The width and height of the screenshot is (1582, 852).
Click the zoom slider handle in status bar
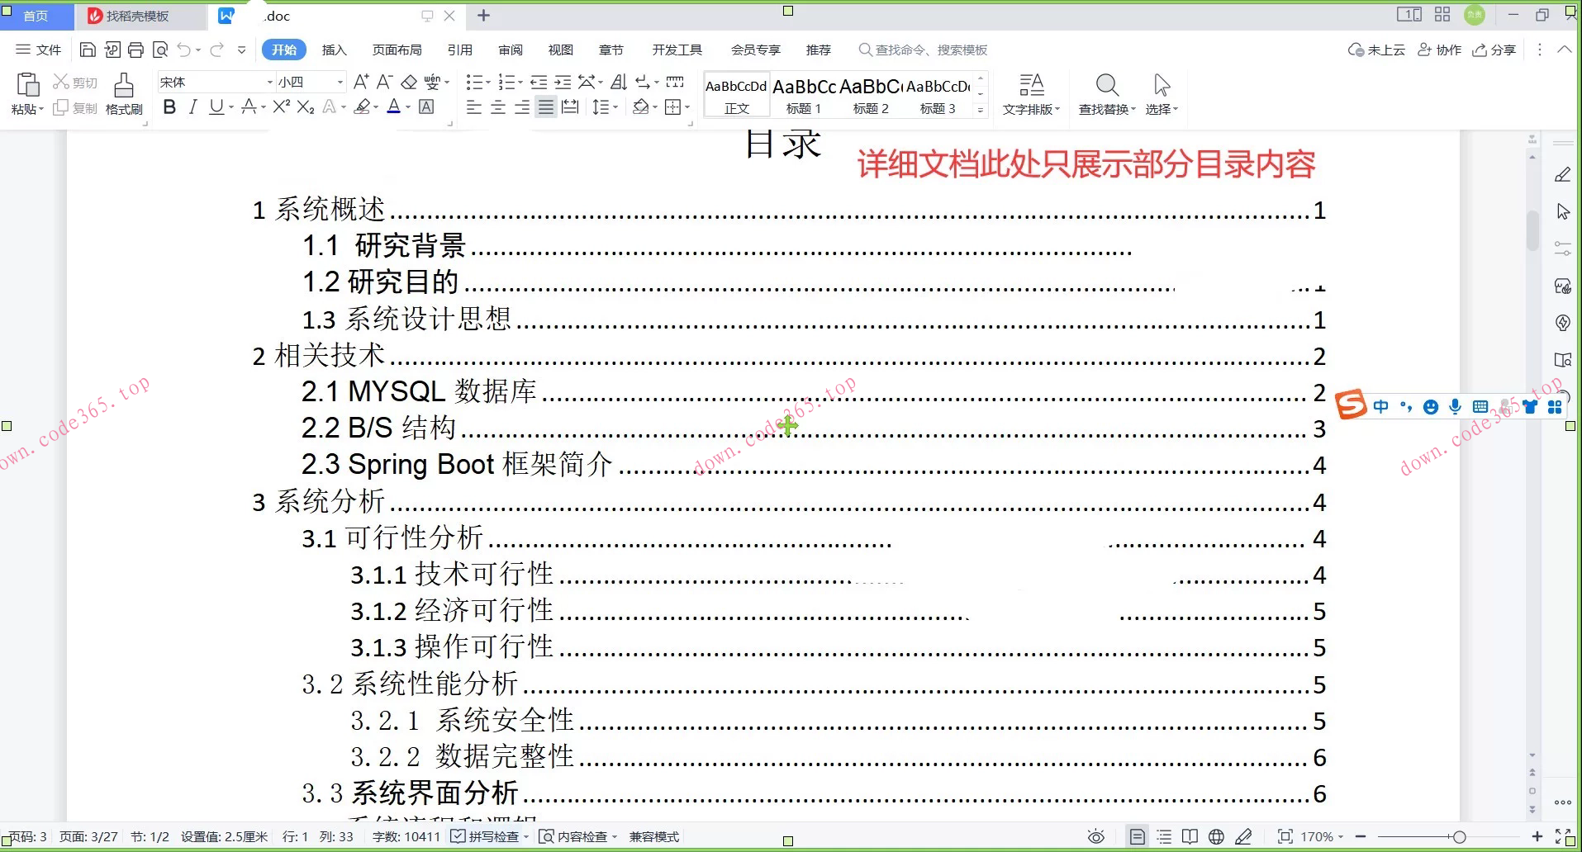[1459, 837]
